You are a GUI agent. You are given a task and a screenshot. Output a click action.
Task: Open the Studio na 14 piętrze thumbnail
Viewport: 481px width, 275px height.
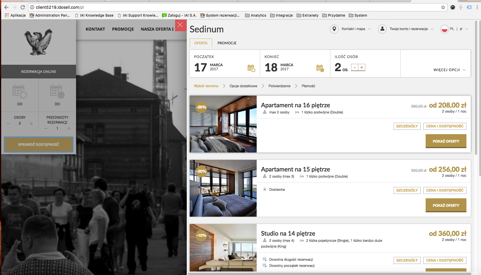click(223, 248)
